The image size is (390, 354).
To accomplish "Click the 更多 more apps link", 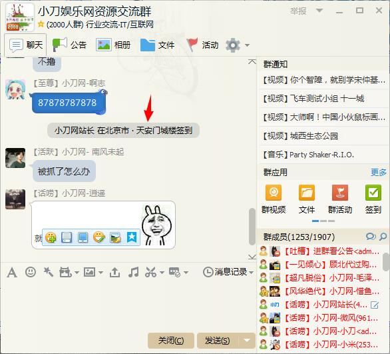I will pyautogui.click(x=378, y=172).
